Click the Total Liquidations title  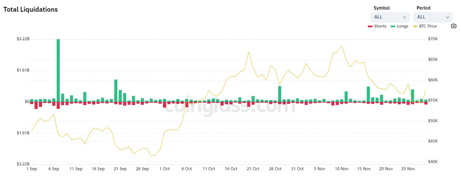(31, 9)
